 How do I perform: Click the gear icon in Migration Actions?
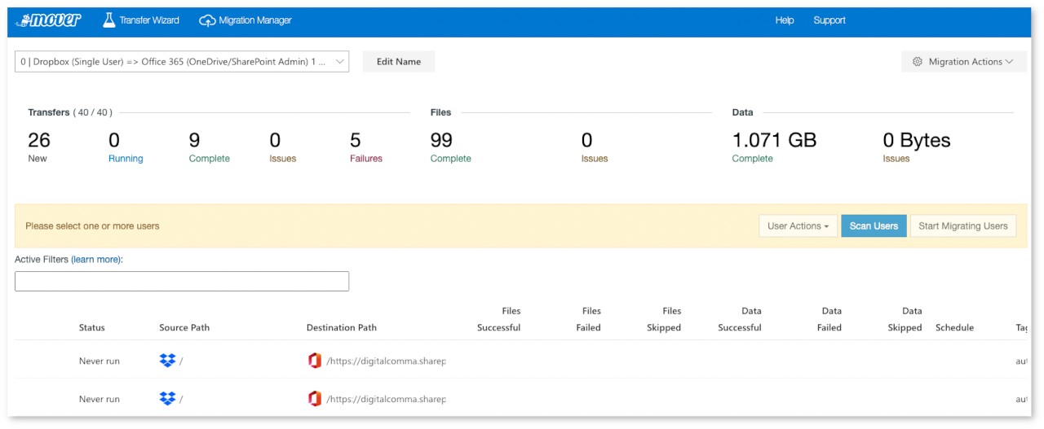pyautogui.click(x=918, y=62)
